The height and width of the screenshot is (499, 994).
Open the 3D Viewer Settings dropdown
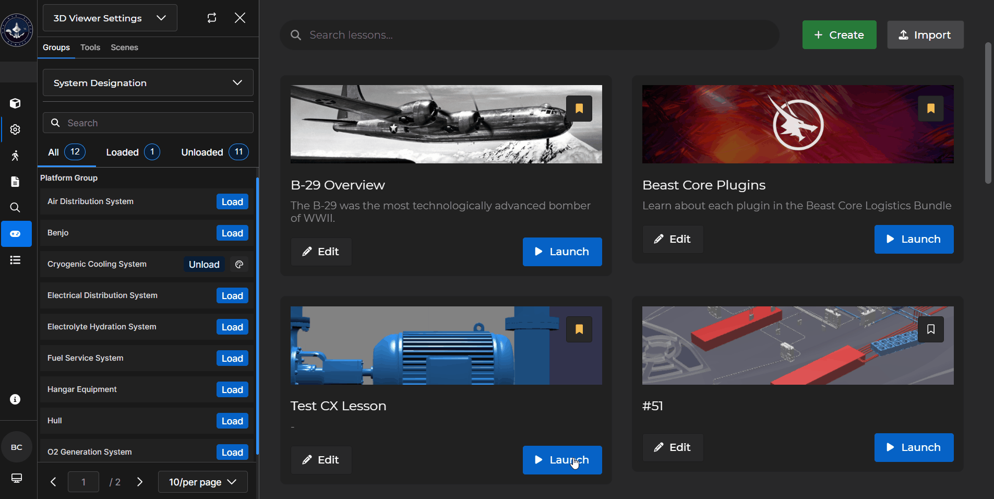(110, 18)
